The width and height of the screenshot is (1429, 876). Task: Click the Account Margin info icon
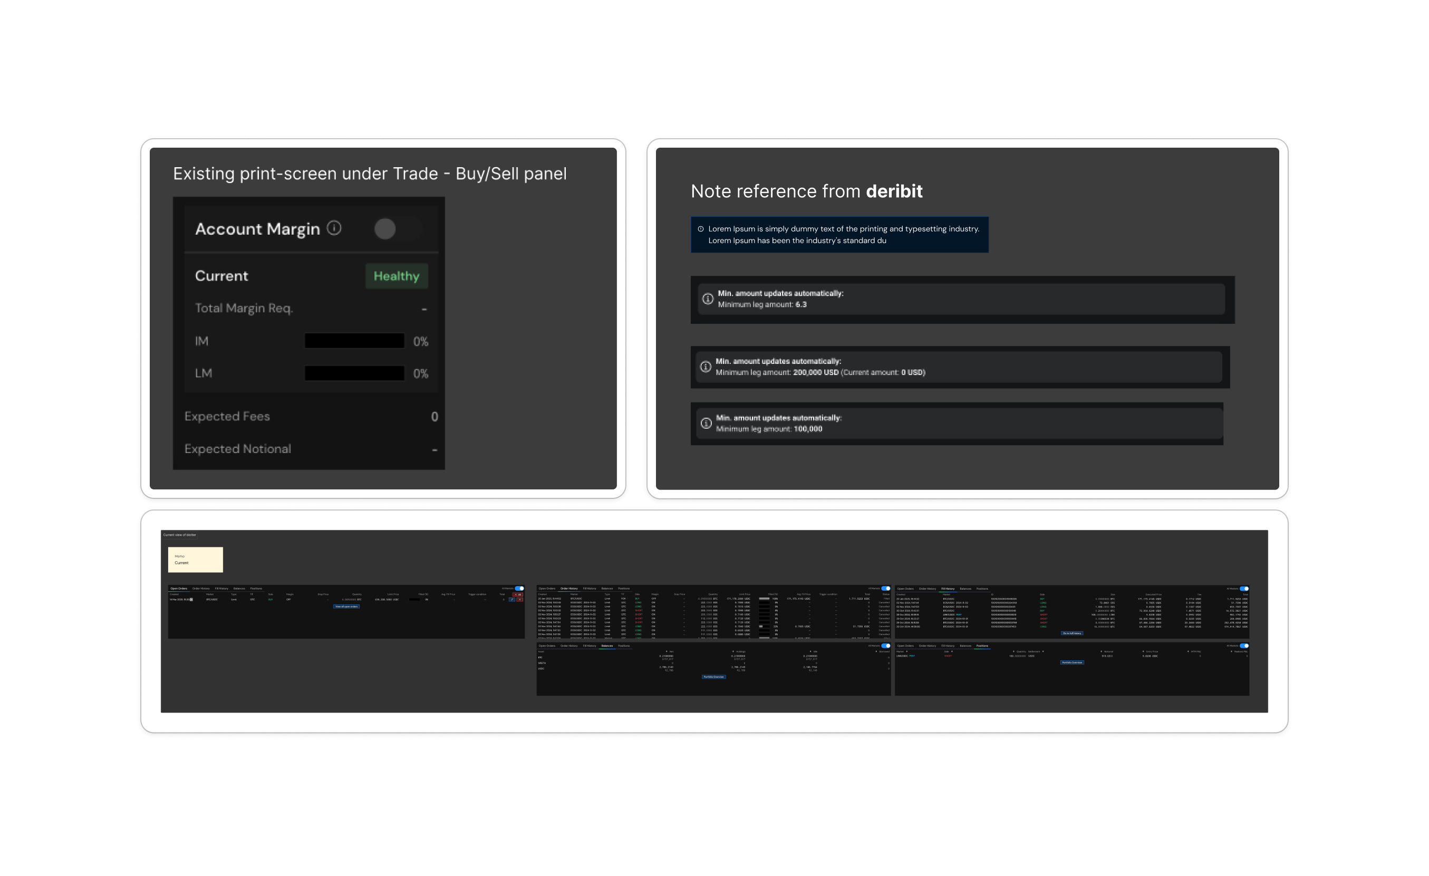point(334,228)
